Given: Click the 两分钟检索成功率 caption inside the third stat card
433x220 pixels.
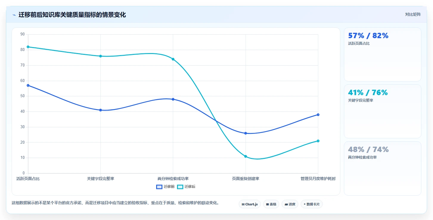Looking at the screenshot, I should click(362, 157).
